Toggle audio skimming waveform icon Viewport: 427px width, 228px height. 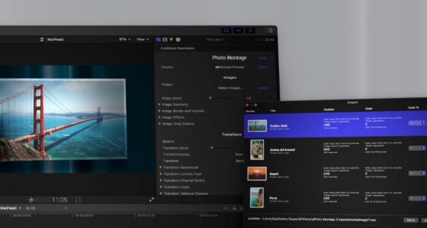pos(234,208)
